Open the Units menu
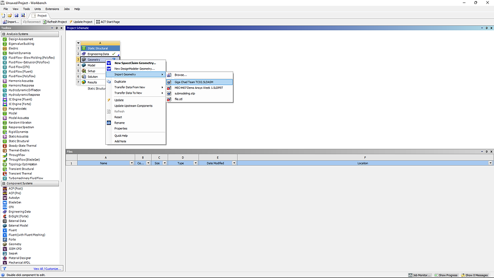The image size is (494, 278). pos(37,9)
